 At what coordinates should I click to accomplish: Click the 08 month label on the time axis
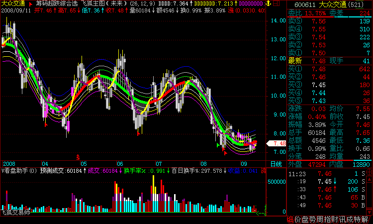click(x=203, y=164)
